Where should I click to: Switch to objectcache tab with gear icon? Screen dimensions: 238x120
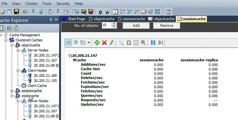click(x=102, y=19)
